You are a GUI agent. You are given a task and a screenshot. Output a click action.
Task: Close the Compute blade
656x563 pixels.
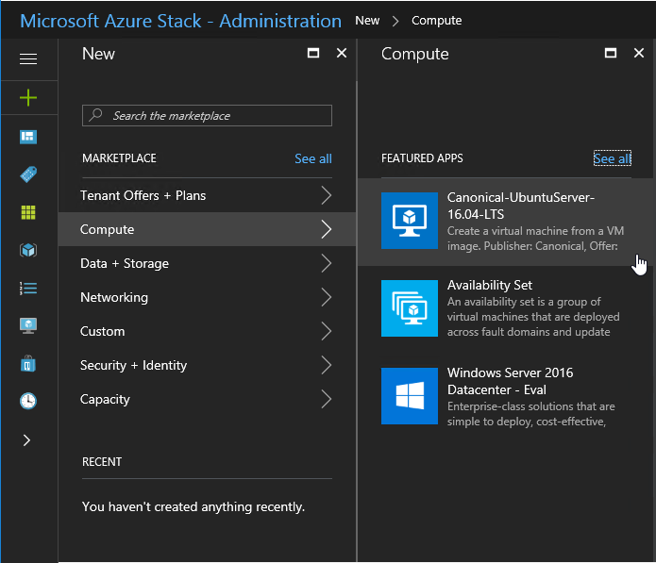[638, 53]
